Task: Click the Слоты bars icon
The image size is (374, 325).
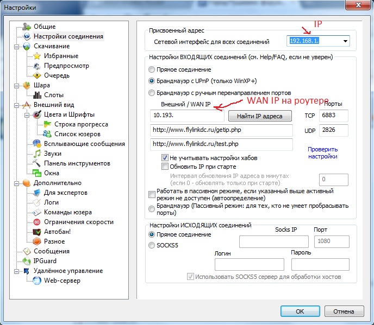Action: (x=36, y=95)
